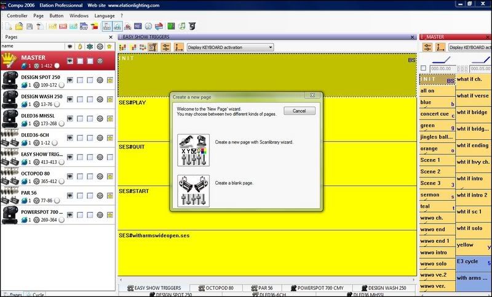Click the Scanlibrary wizard icon in dialog
This screenshot has height=297, width=492.
coord(193,150)
